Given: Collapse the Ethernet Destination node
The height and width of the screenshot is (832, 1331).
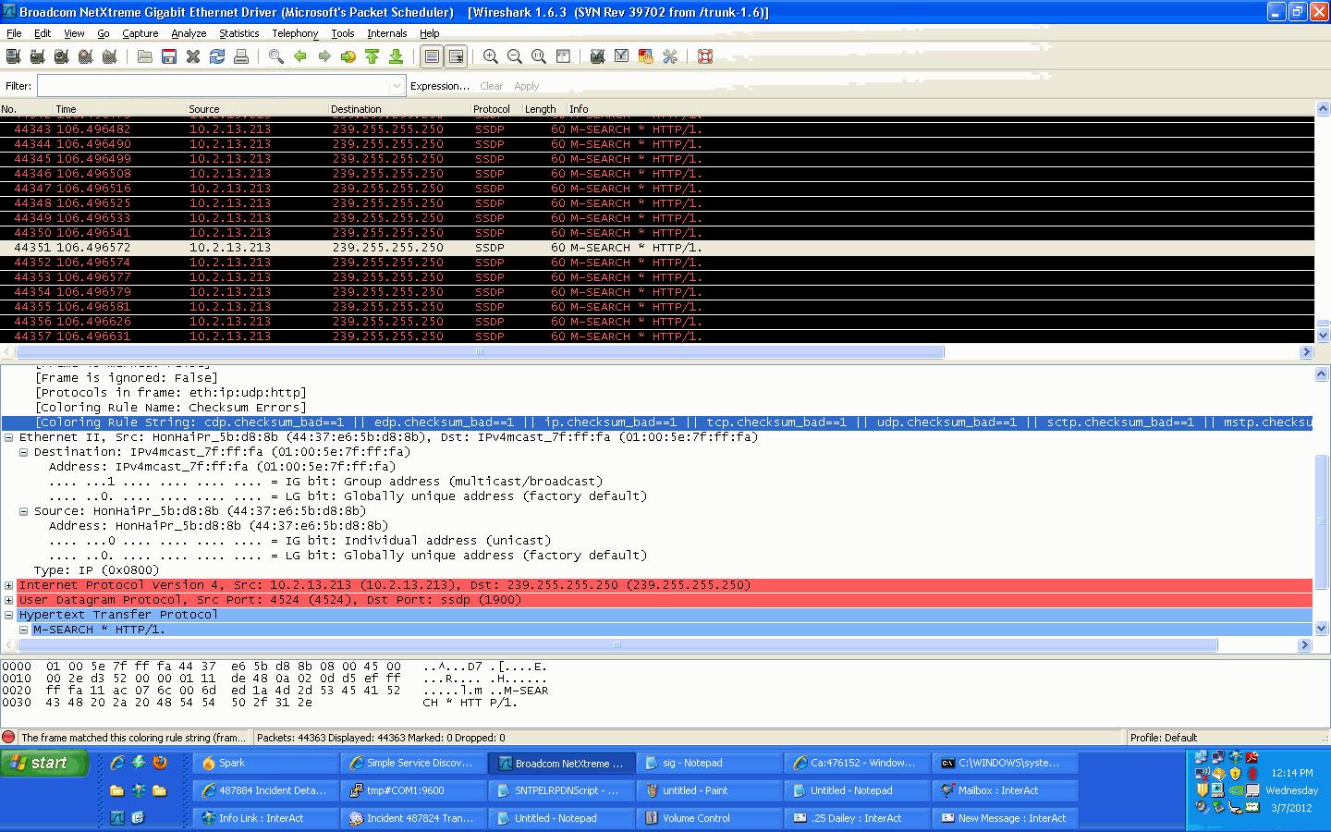Looking at the screenshot, I should click(x=24, y=452).
